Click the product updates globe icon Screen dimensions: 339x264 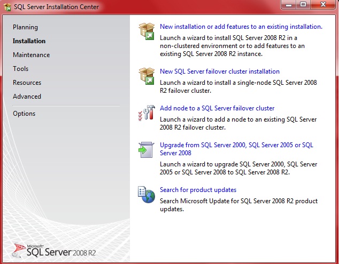click(x=147, y=195)
